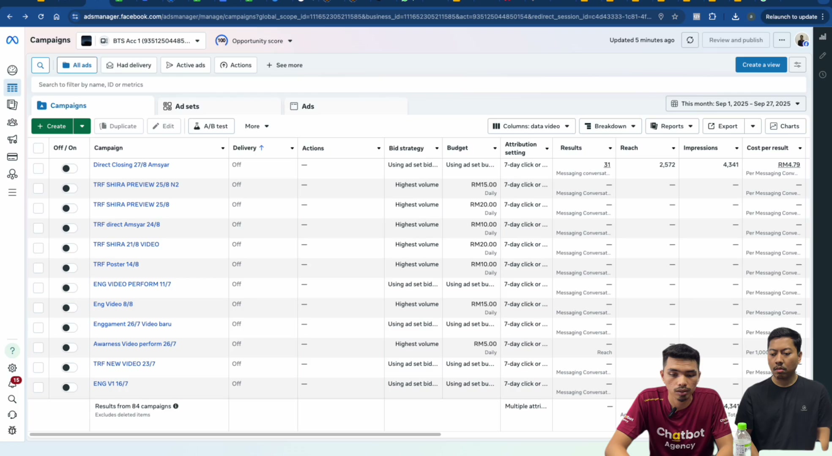Click the customize view sliders icon
832x456 pixels.
pos(797,65)
